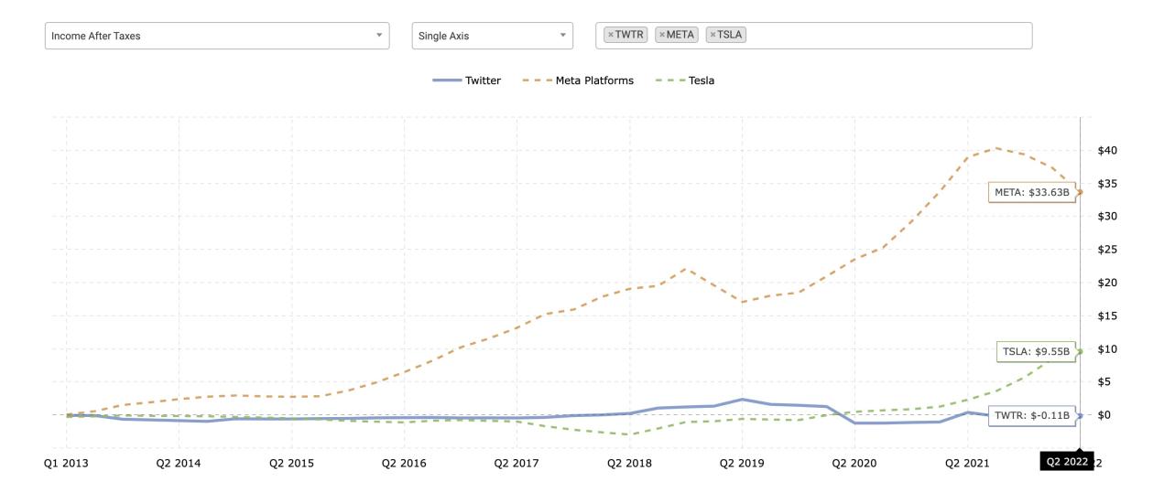
Task: Click the Q1 2013 x-axis label
Action: [x=66, y=463]
